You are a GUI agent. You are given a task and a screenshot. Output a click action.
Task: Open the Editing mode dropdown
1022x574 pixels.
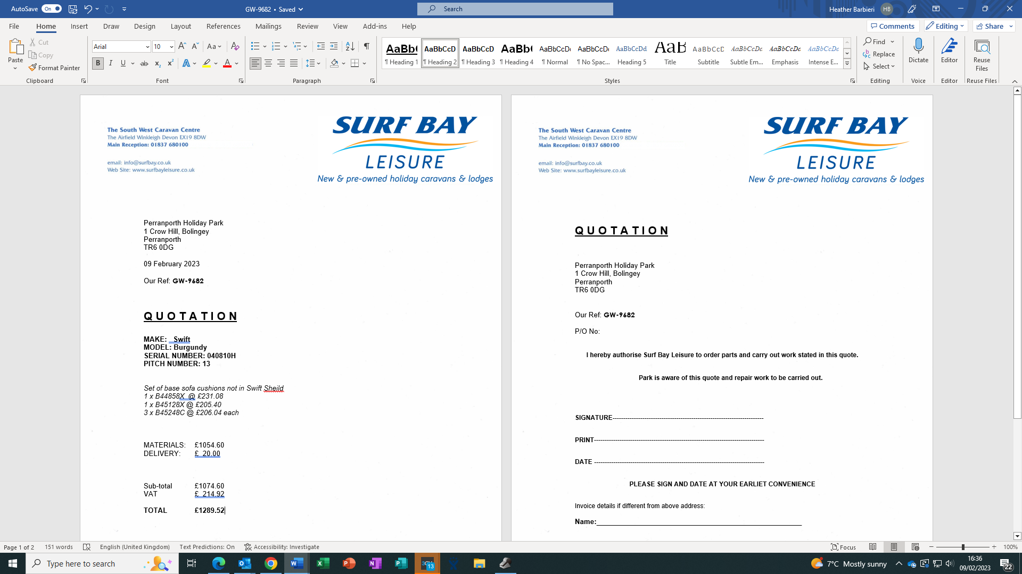[945, 26]
